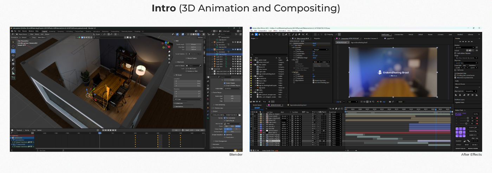Click the After Effects Home icon
This screenshot has width=492, height=173.
[253, 34]
